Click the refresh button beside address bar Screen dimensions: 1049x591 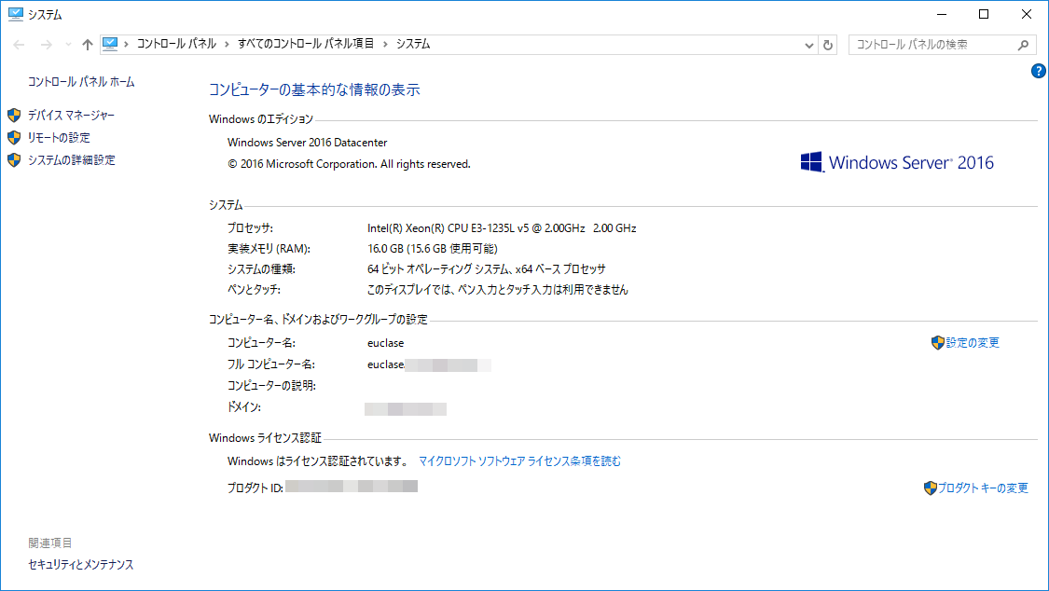click(x=828, y=45)
